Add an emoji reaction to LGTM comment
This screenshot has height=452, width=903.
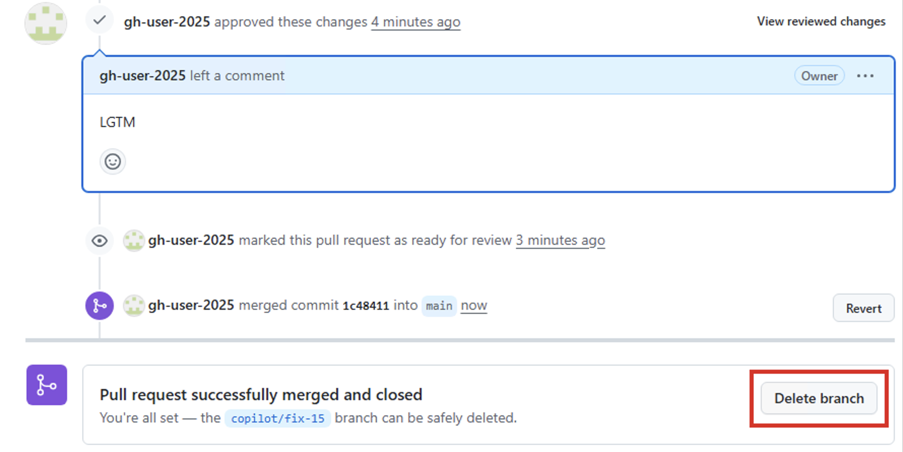click(113, 162)
